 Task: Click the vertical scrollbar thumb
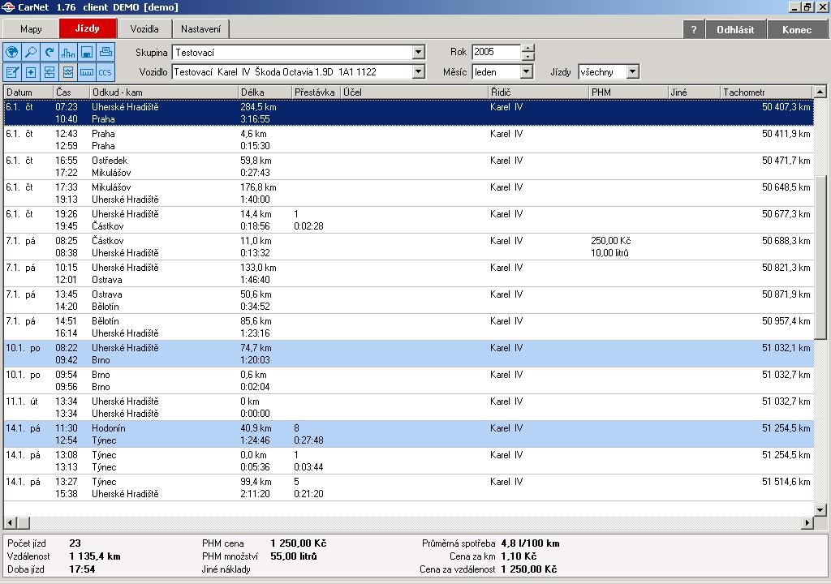820,257
